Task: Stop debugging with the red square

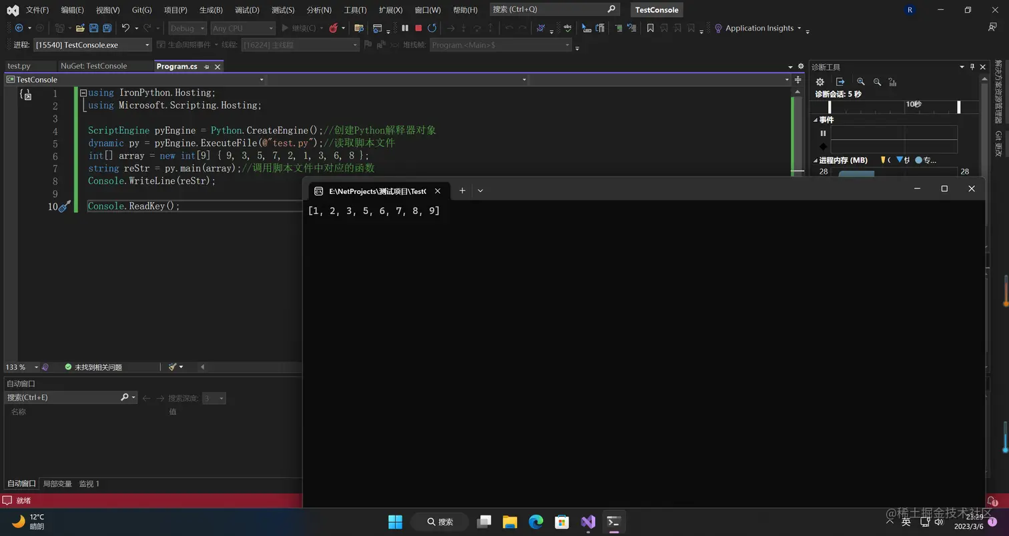Action: [x=418, y=28]
